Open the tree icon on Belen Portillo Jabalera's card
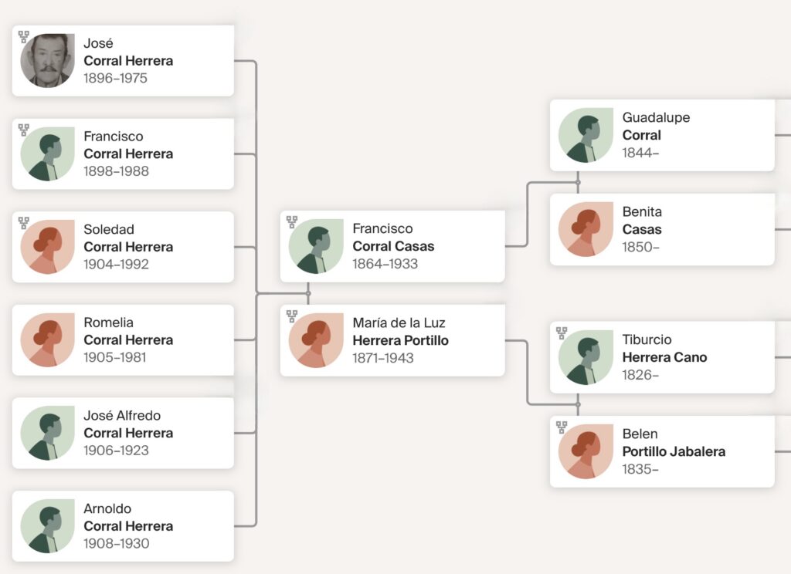Image resolution: width=791 pixels, height=574 pixels. [562, 427]
